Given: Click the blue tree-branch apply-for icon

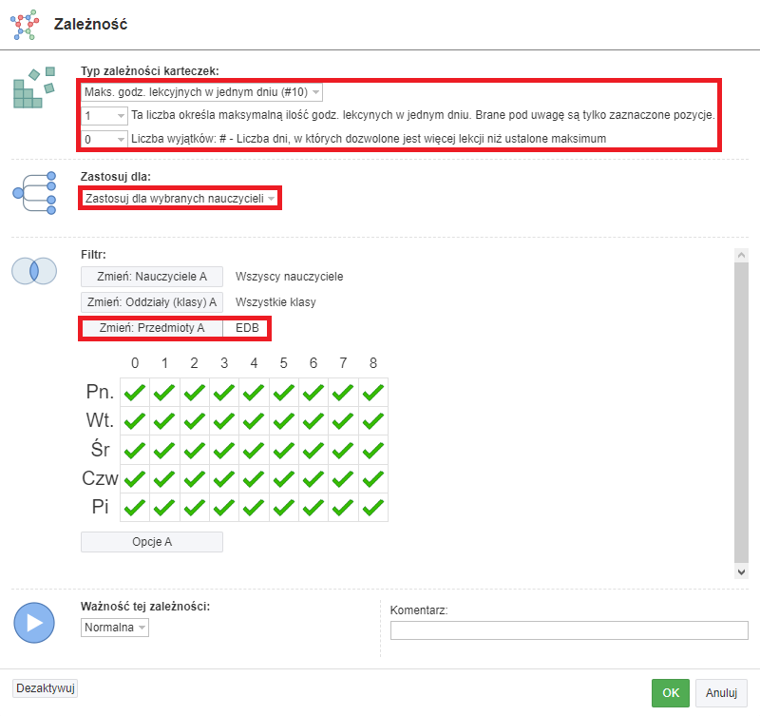Looking at the screenshot, I should click(34, 193).
